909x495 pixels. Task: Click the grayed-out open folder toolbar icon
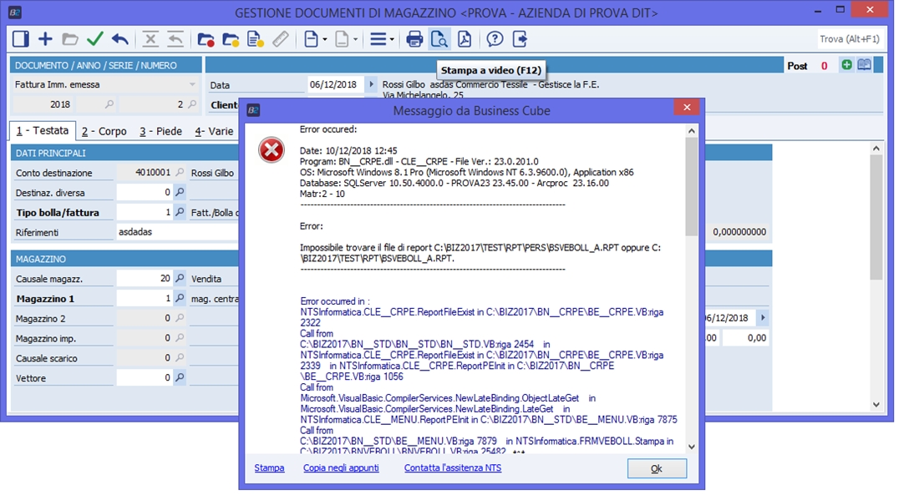point(70,39)
